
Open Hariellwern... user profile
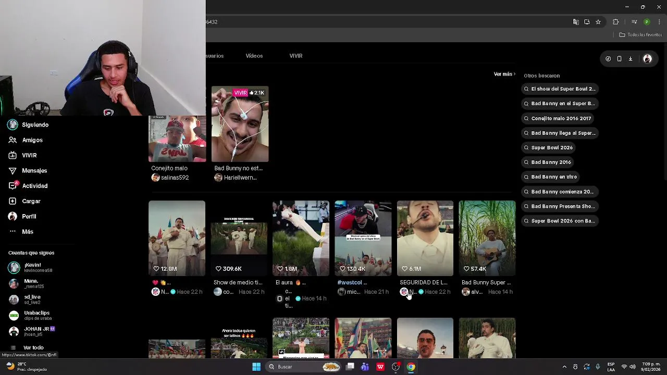(x=236, y=178)
